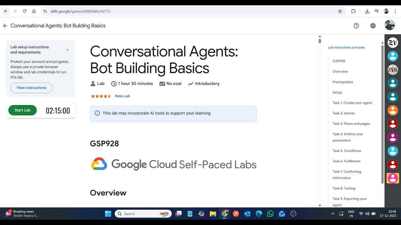Click the Rate Lab link
The image size is (401, 225).
tap(122, 96)
